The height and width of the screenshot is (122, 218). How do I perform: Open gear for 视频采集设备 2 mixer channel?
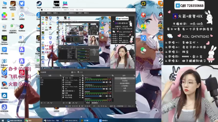110,89
